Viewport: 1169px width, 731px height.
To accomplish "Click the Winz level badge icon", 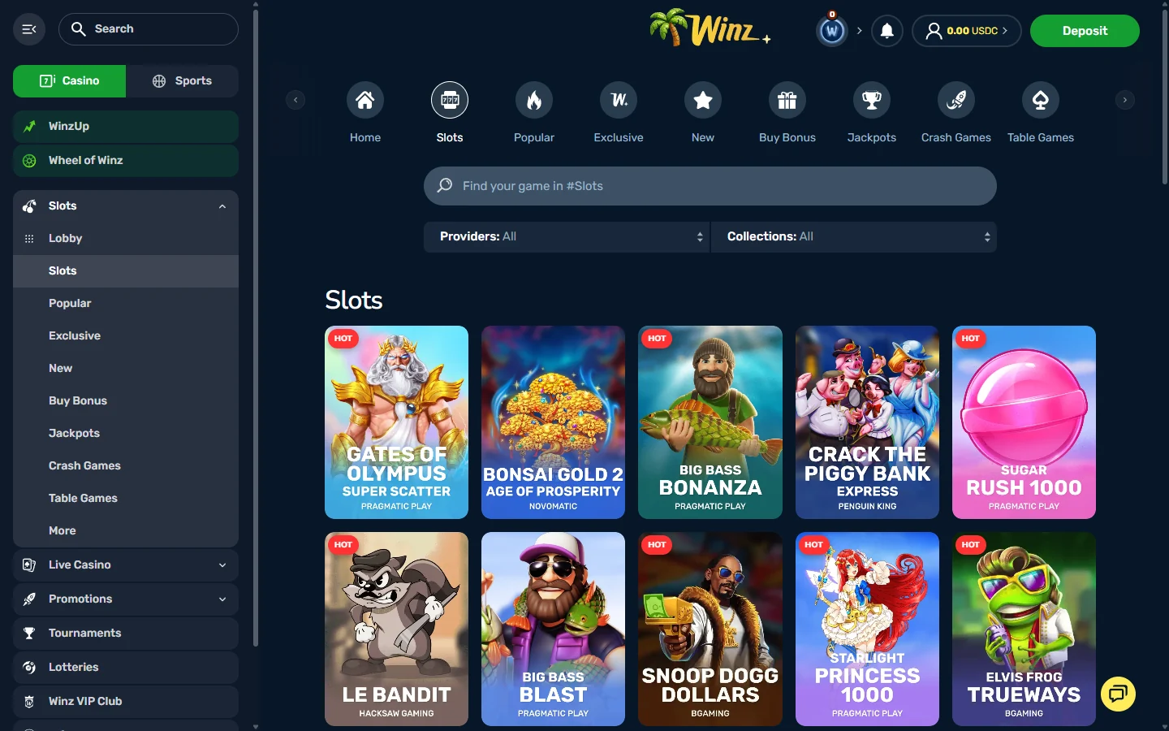I will 832,31.
